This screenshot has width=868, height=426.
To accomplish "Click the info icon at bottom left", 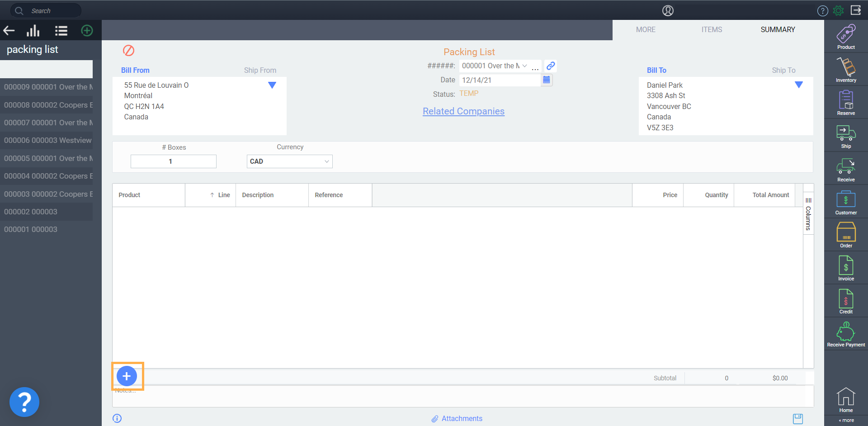I will [x=117, y=418].
